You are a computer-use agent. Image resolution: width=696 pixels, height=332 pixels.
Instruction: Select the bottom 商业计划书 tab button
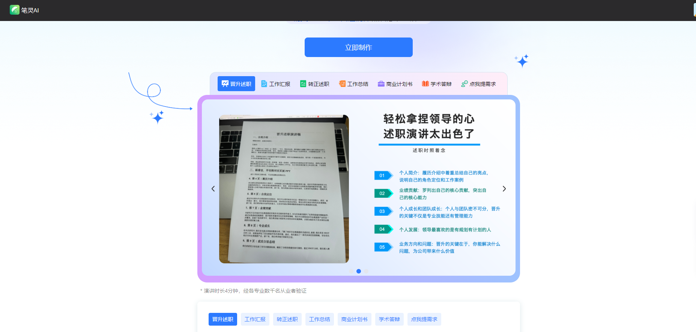[x=355, y=319]
